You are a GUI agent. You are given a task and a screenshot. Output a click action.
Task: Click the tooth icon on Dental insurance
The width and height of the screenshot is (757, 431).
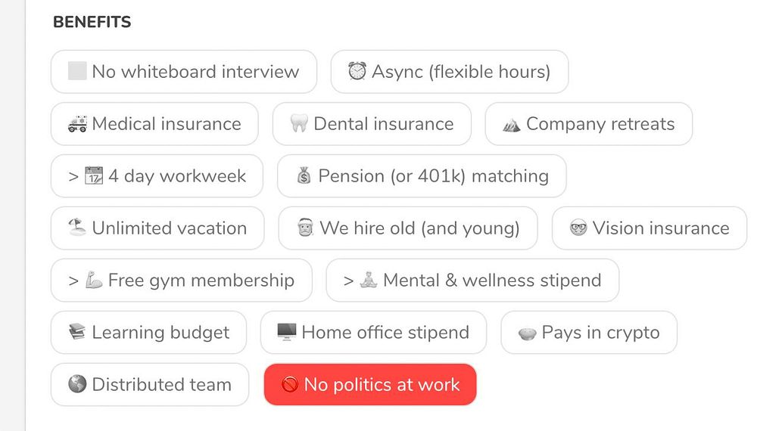(299, 124)
